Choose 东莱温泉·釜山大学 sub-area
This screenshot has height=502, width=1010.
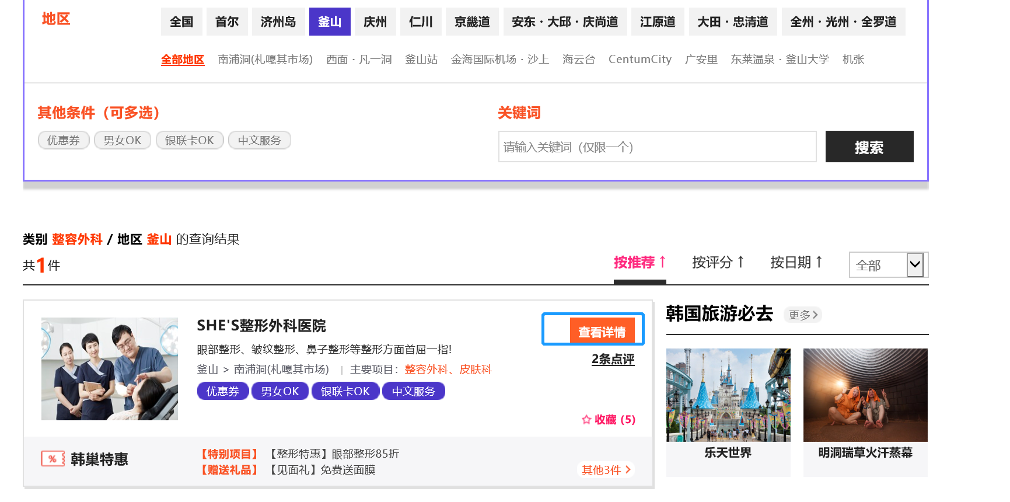(780, 60)
